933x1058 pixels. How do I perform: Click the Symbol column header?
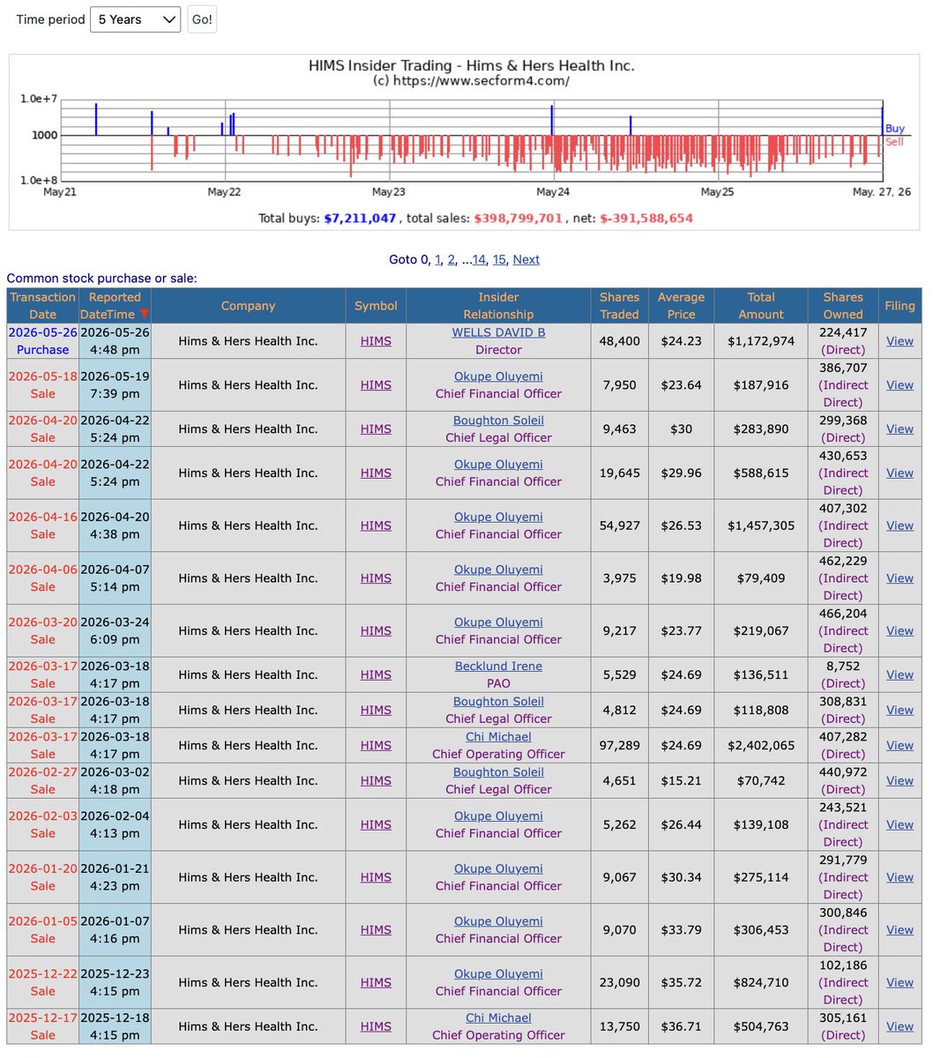(376, 306)
